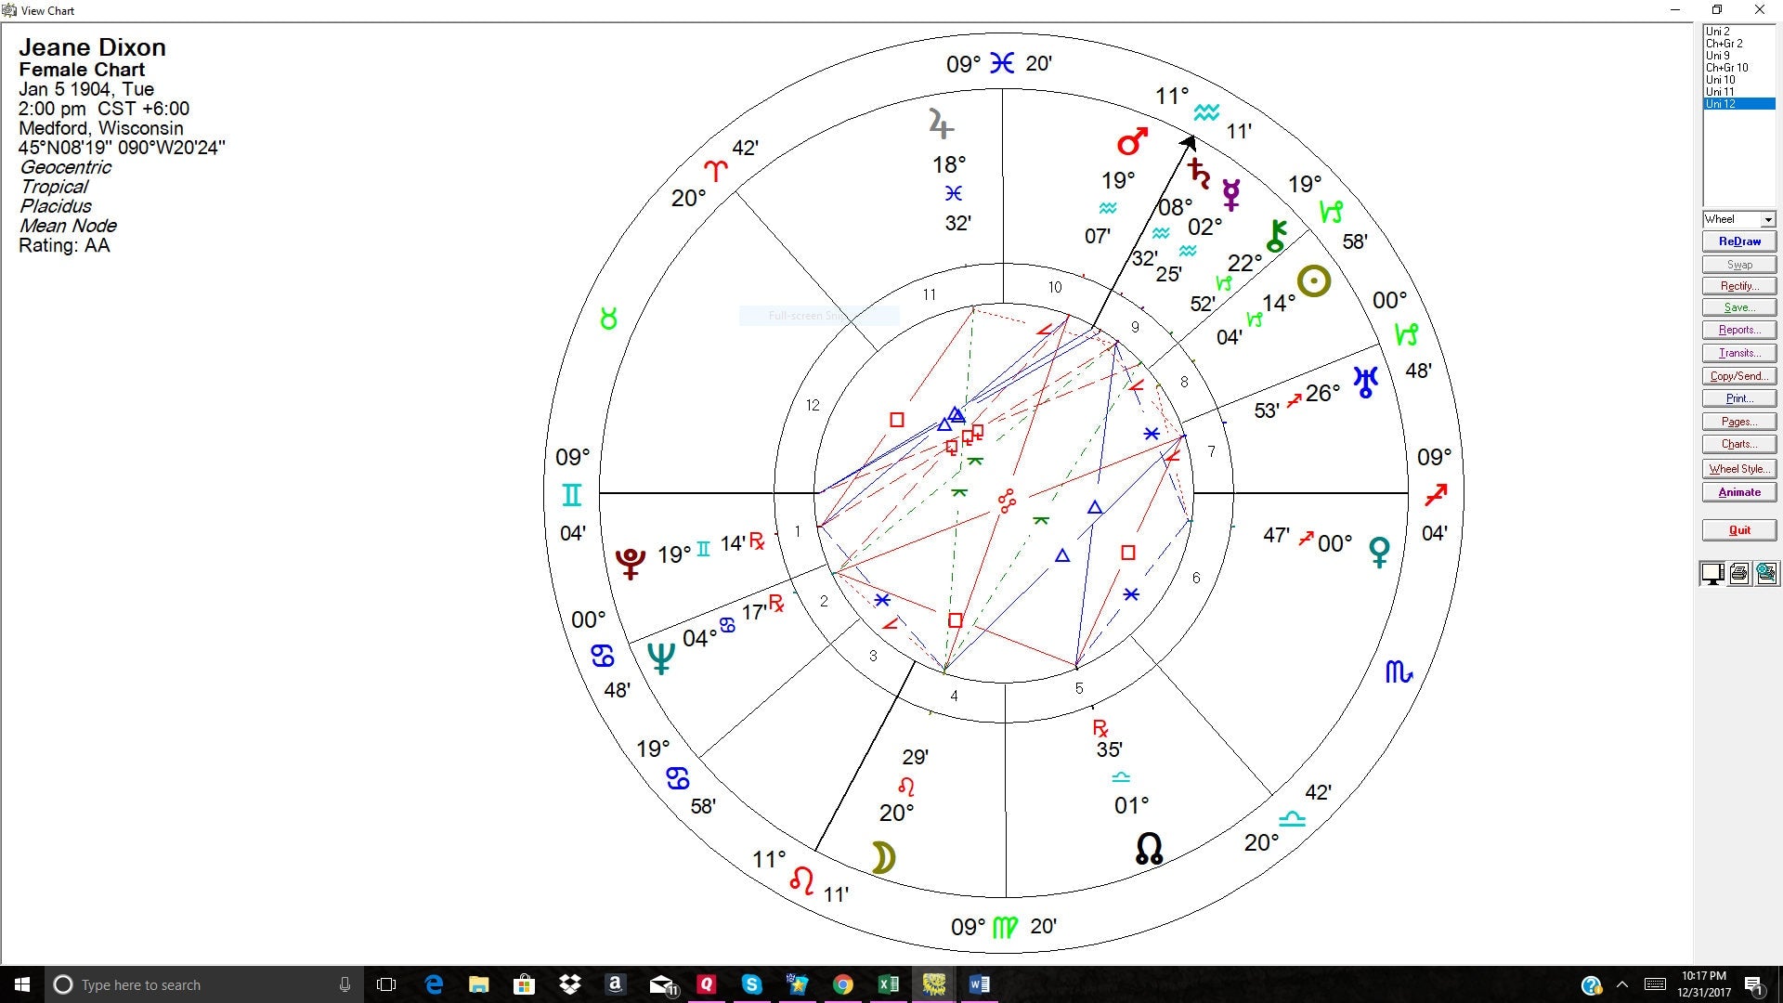Click the Reports button

(x=1739, y=330)
